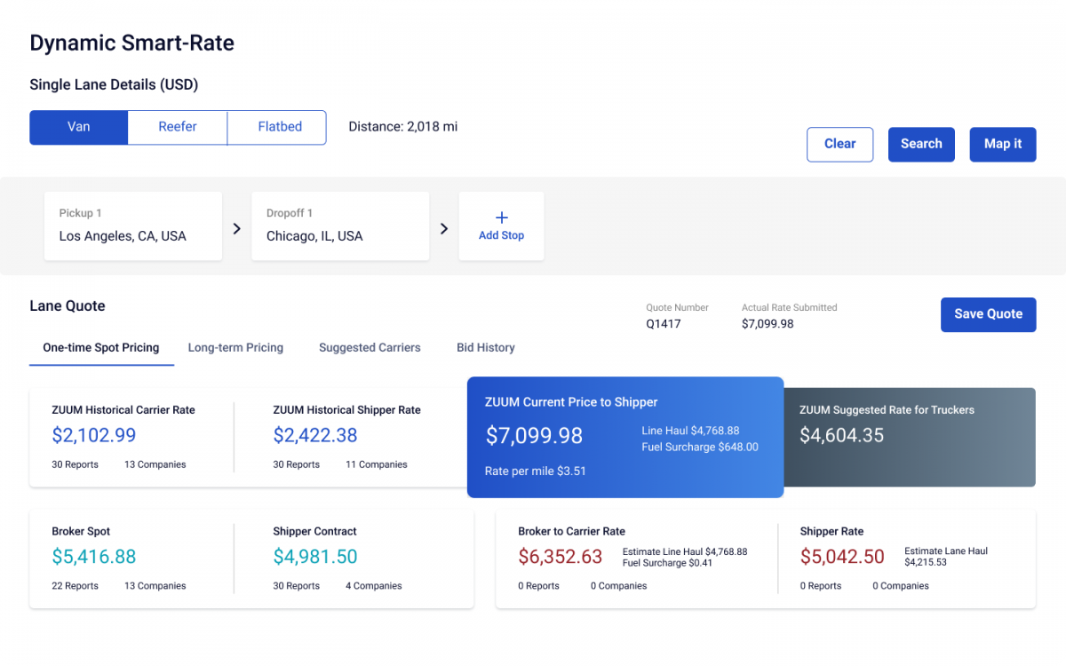Image resolution: width=1066 pixels, height=666 pixels.
Task: Select the Van equipment type
Action: [79, 127]
